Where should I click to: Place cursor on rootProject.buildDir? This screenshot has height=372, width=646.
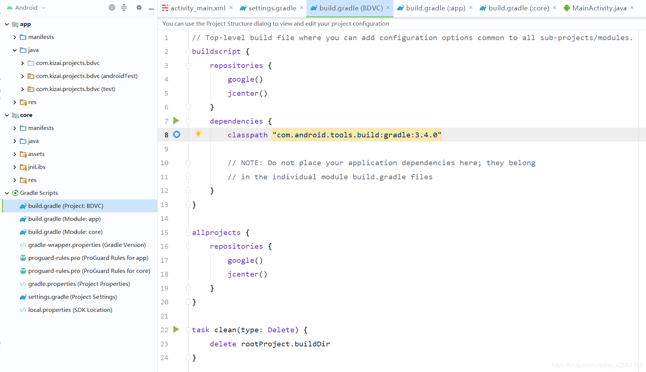point(285,344)
